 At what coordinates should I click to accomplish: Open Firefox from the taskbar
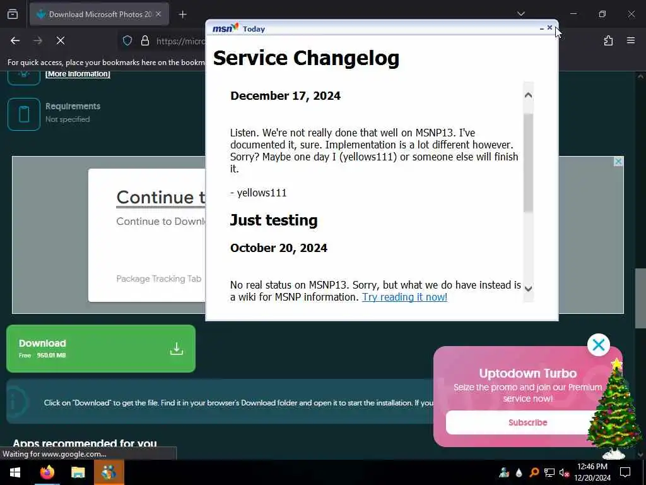47,472
